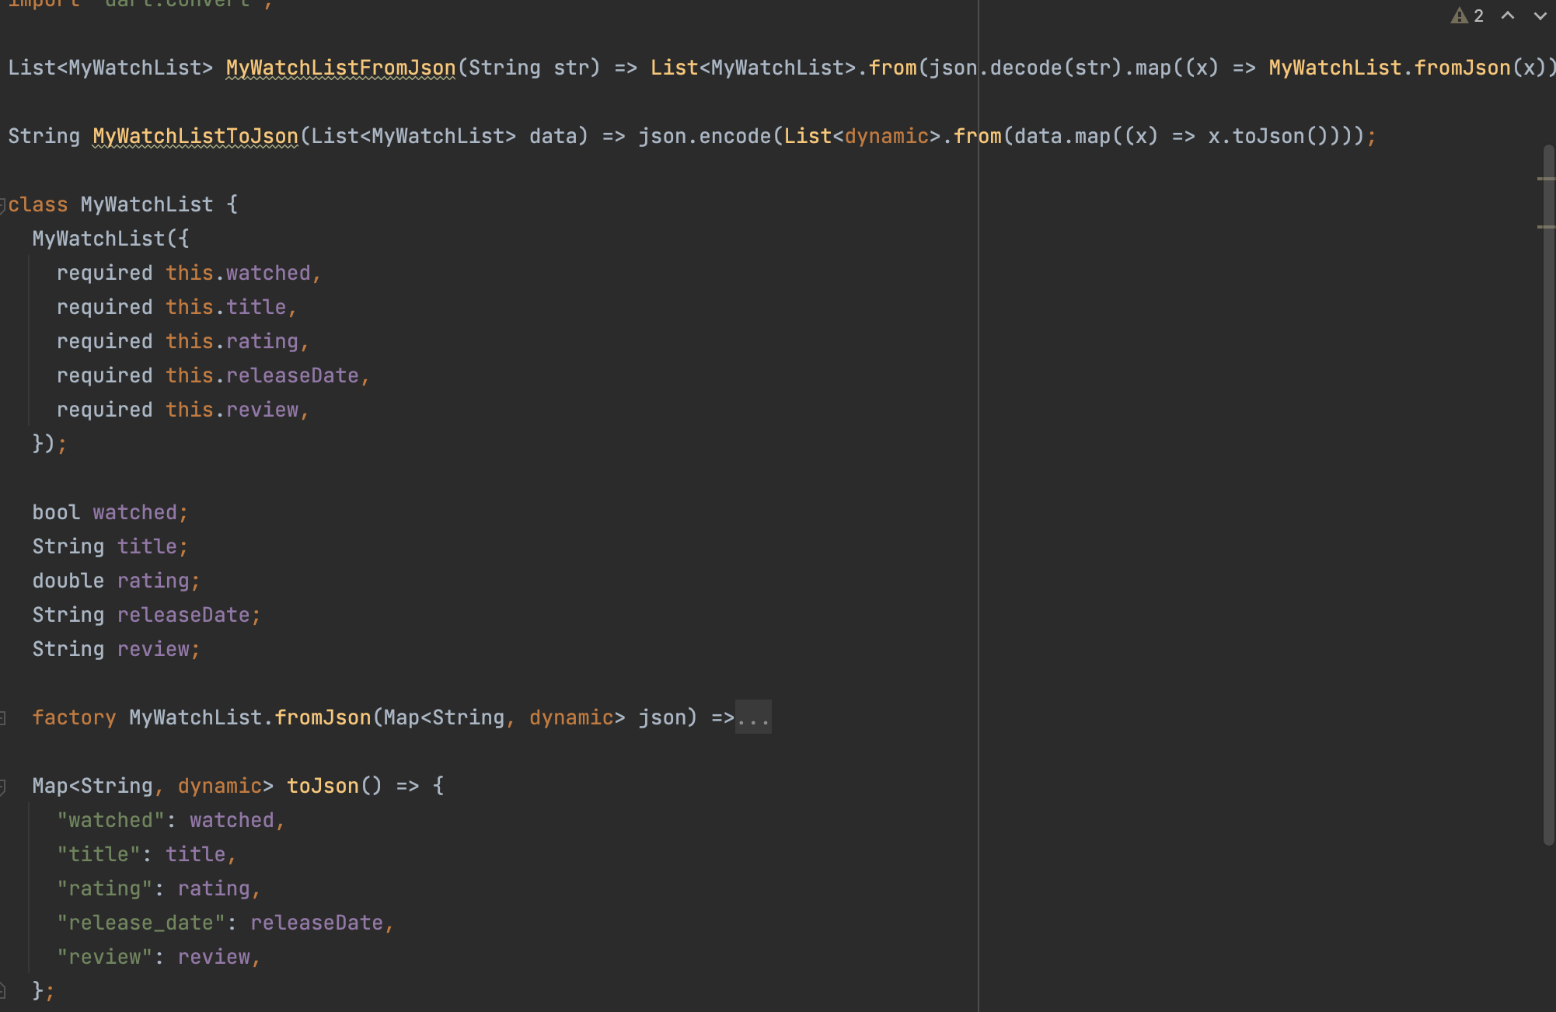This screenshot has width=1556, height=1012.
Task: Click the warnings indicator showing 2 problems
Action: [1467, 16]
